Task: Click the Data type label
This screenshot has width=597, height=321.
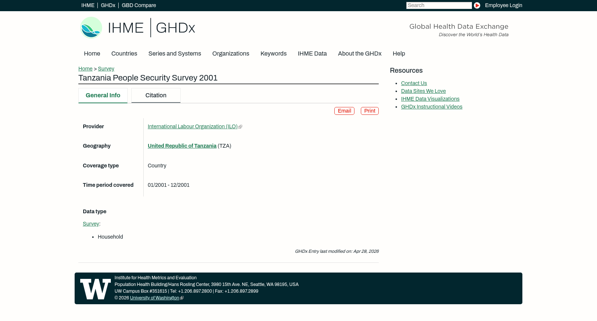Action: point(94,212)
